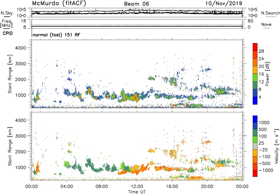
Task: Click the "3000" tick of the velocity panel's range axis
Action: 20,136
